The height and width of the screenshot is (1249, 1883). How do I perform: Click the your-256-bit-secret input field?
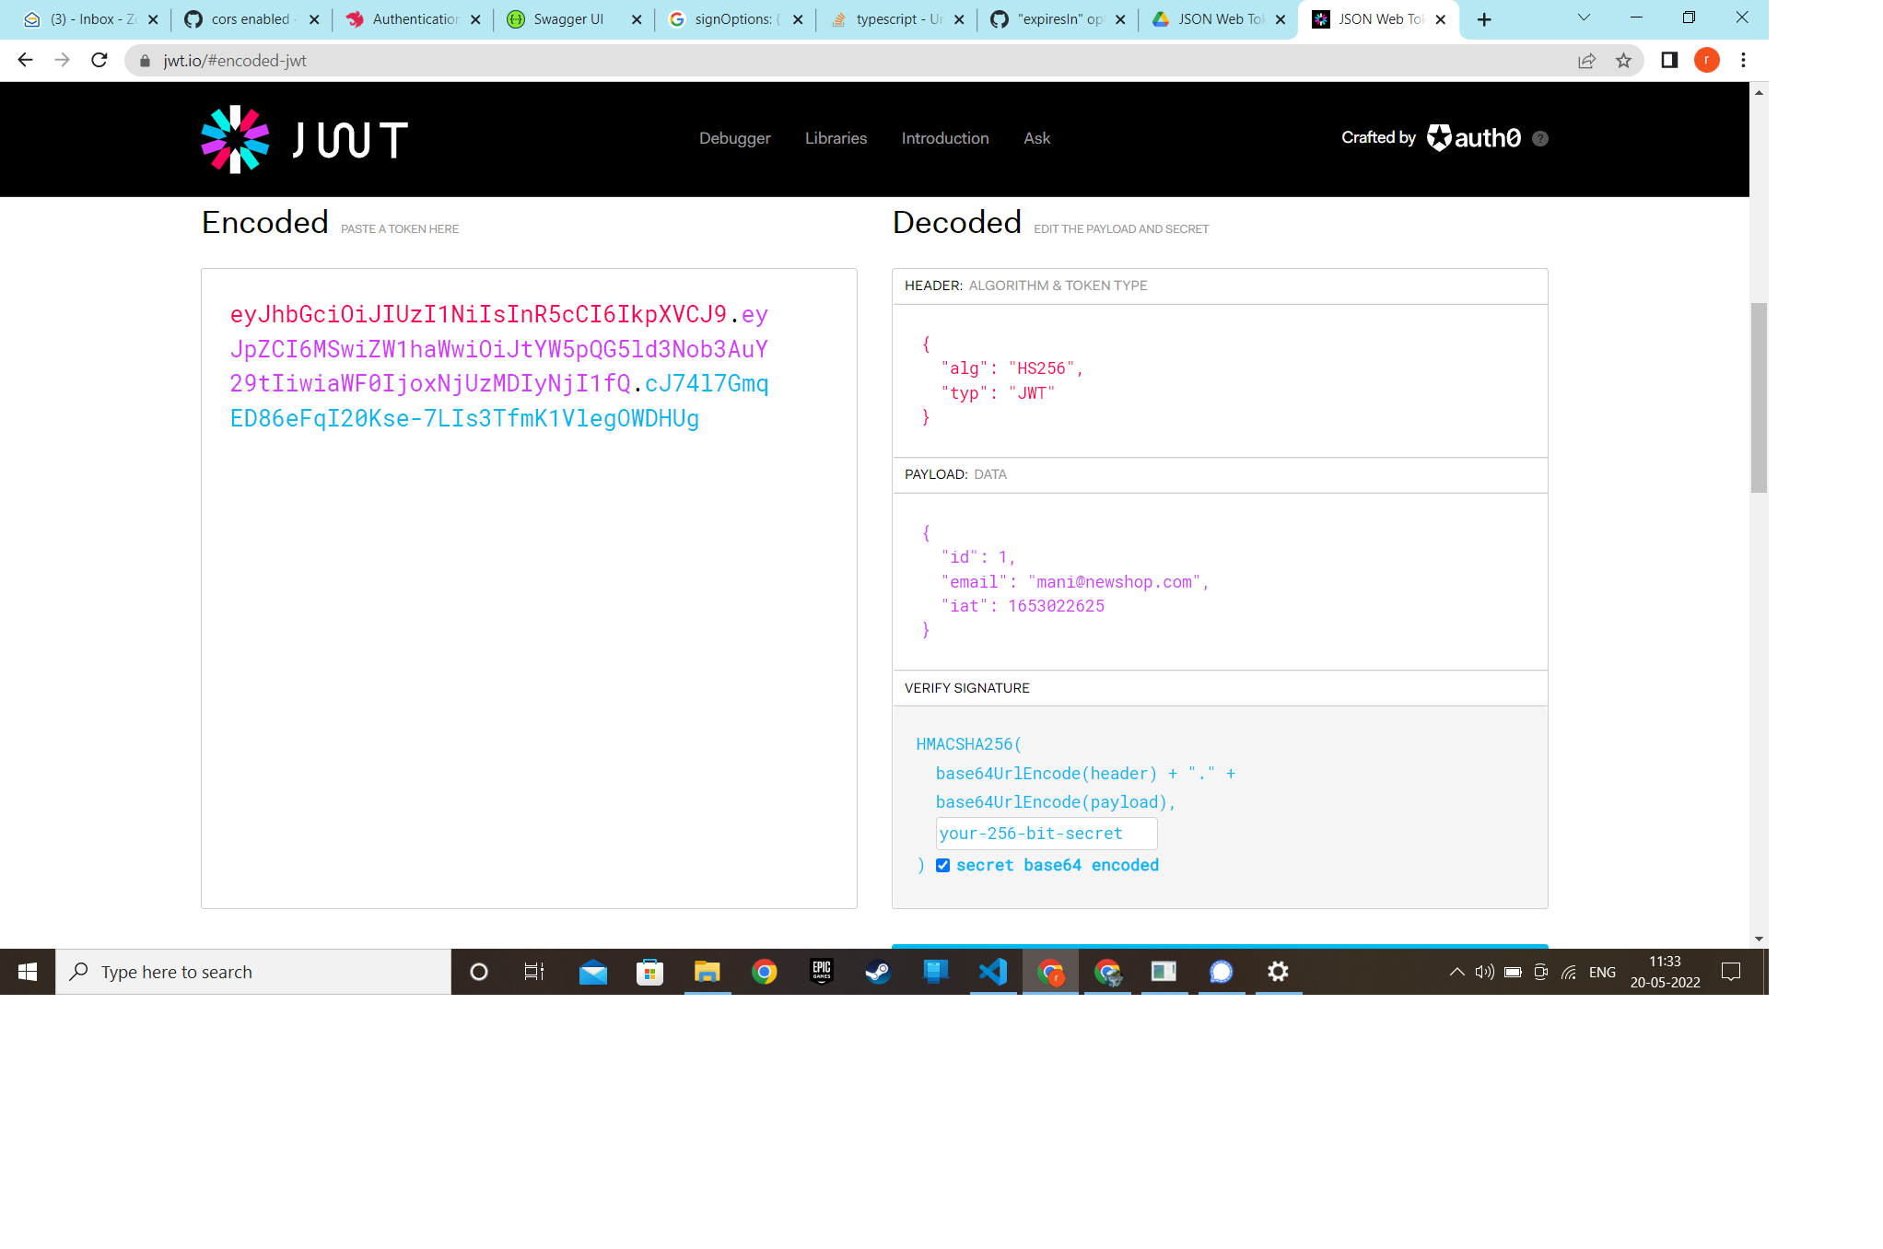click(1047, 834)
